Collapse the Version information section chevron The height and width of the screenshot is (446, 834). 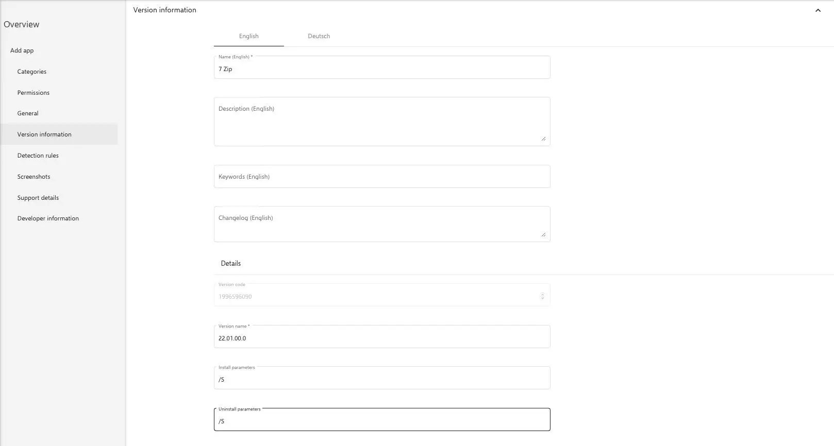point(818,10)
